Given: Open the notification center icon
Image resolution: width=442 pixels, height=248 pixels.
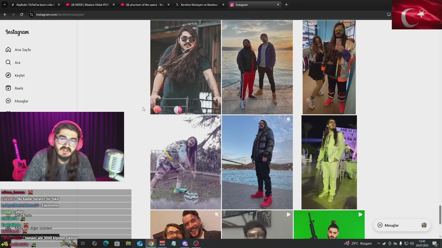Looking at the screenshot, I should pos(435,244).
